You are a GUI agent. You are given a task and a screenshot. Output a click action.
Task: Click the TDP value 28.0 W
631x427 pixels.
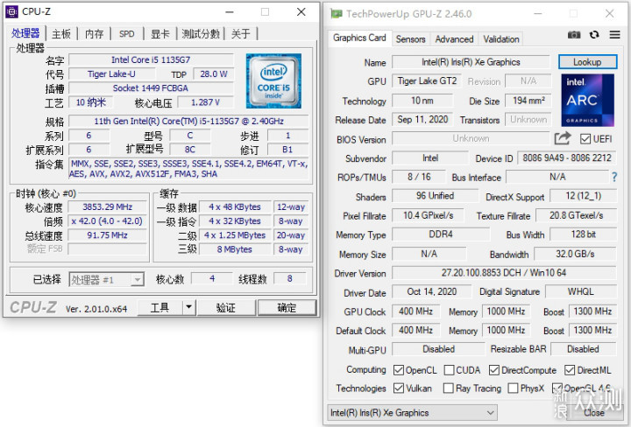pos(214,73)
